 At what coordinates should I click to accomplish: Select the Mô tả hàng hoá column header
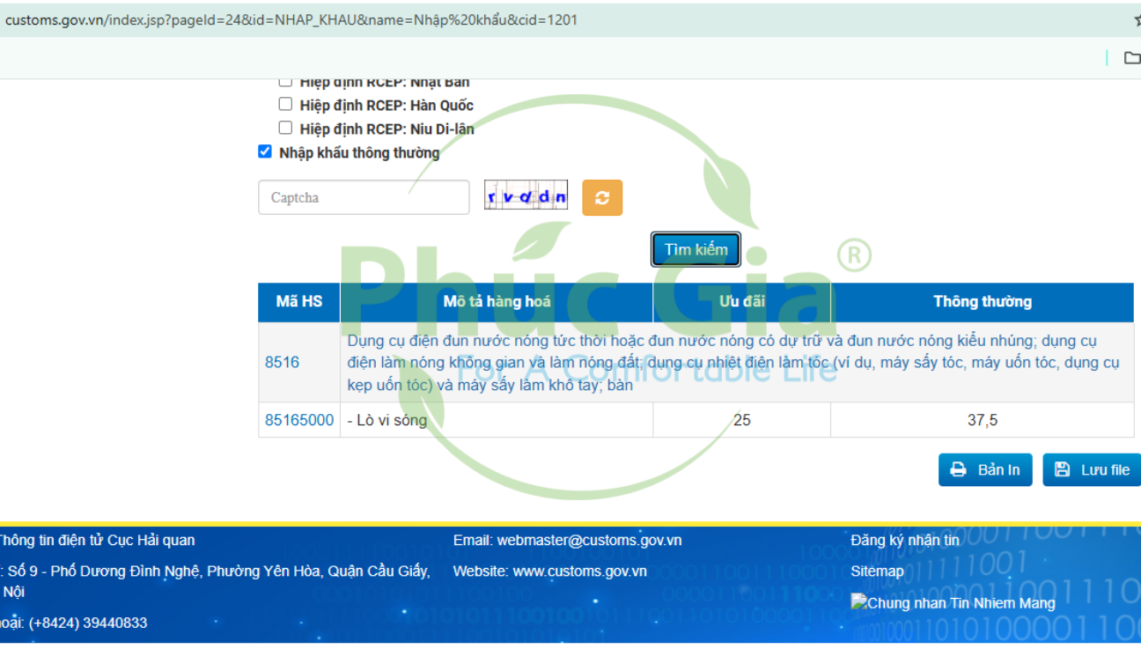[x=497, y=302]
